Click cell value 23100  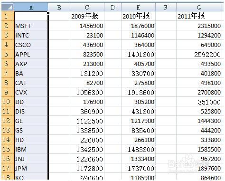pyautogui.click(x=87, y=35)
